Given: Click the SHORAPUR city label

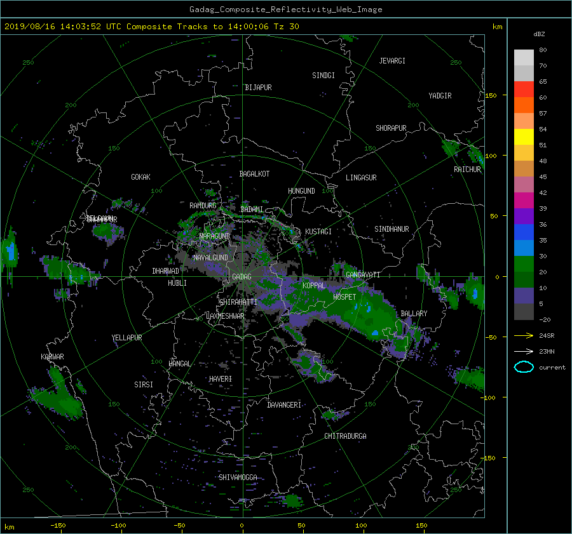Looking at the screenshot, I should point(391,128).
